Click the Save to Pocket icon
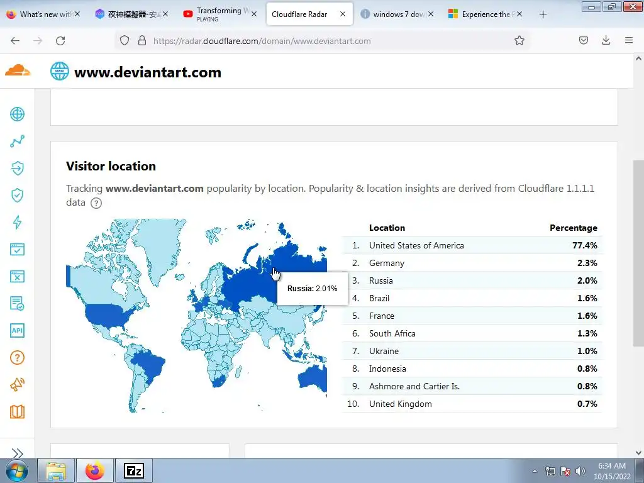 point(583,40)
